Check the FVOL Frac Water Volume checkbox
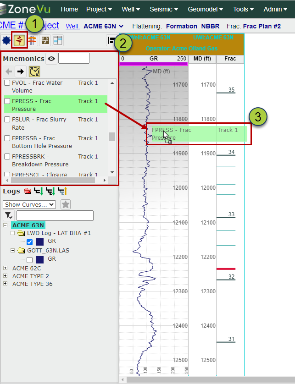The height and width of the screenshot is (384, 295). click(x=7, y=83)
